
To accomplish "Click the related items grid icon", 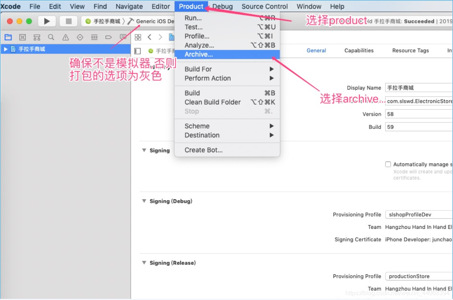I will click(x=138, y=37).
